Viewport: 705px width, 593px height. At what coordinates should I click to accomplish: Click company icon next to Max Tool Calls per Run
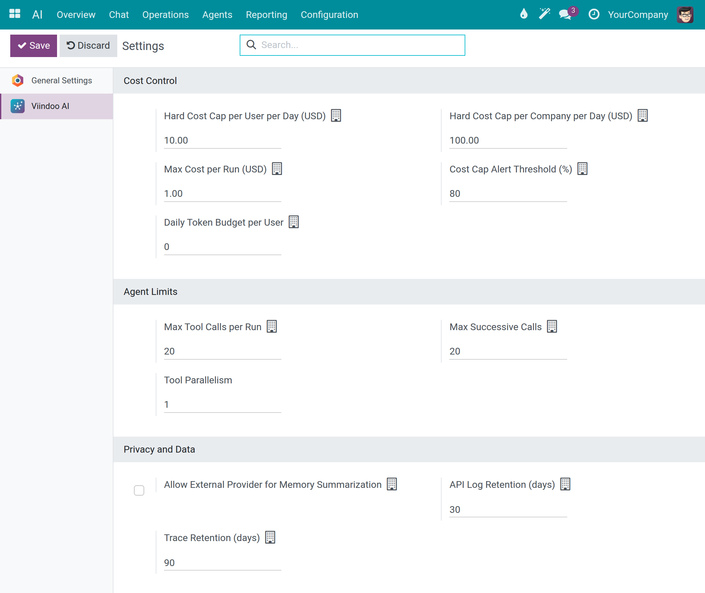tap(272, 326)
